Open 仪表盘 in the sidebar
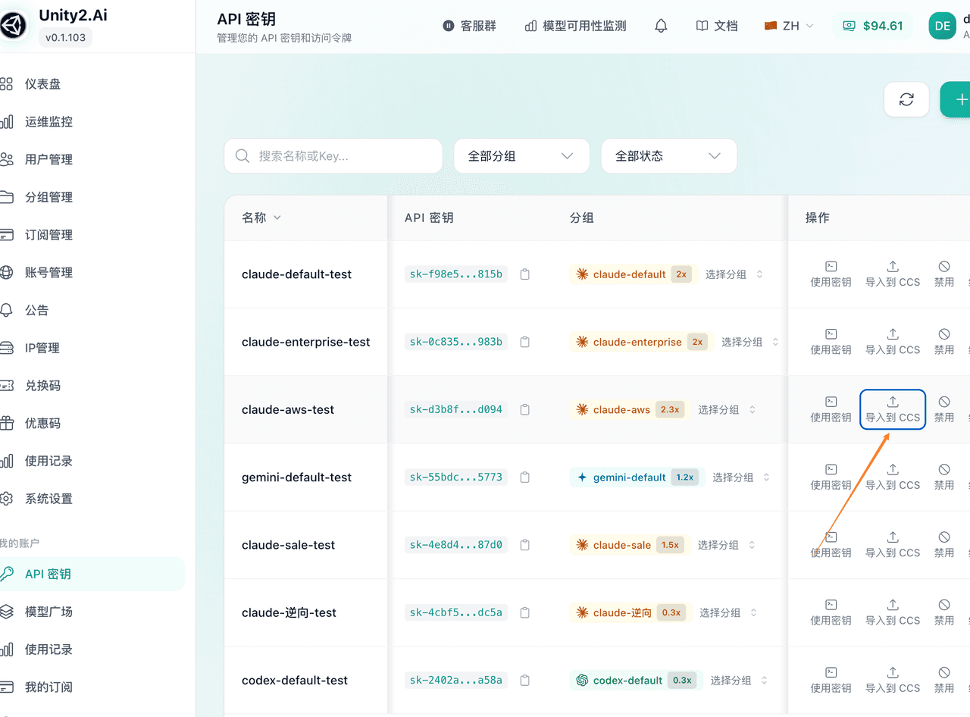The image size is (970, 717). (92, 84)
